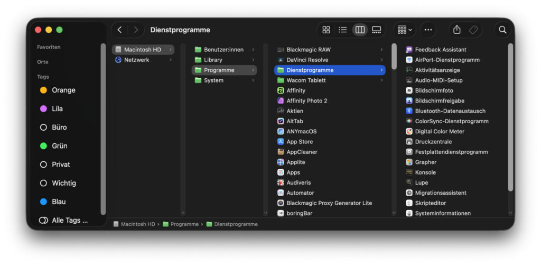Select the Feedback Assistant icon
The image size is (541, 265).
pos(409,50)
